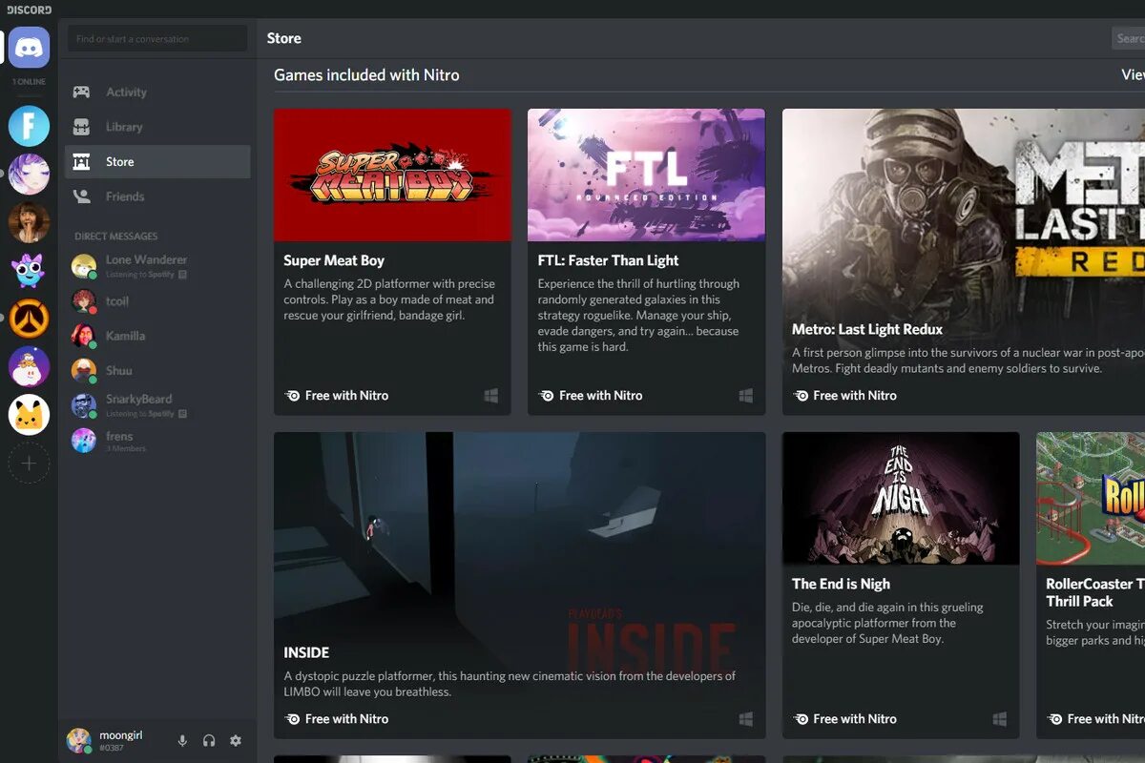Viewport: 1145px width, 763px height.
Task: Click the Metro: Last Light Redux title
Action: pos(867,329)
